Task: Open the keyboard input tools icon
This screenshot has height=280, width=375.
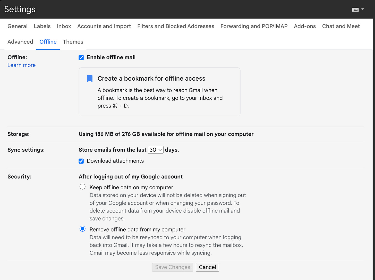Action: click(x=355, y=10)
